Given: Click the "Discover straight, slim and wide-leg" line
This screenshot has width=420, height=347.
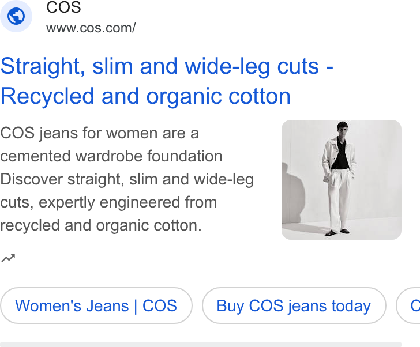Looking at the screenshot, I should [x=127, y=179].
